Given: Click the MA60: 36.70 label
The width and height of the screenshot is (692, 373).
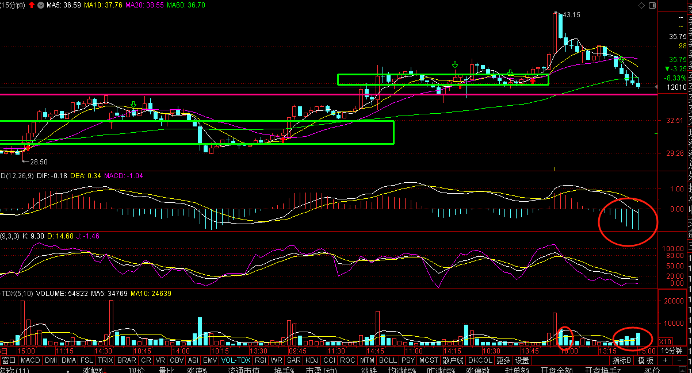Looking at the screenshot, I should 186,5.
